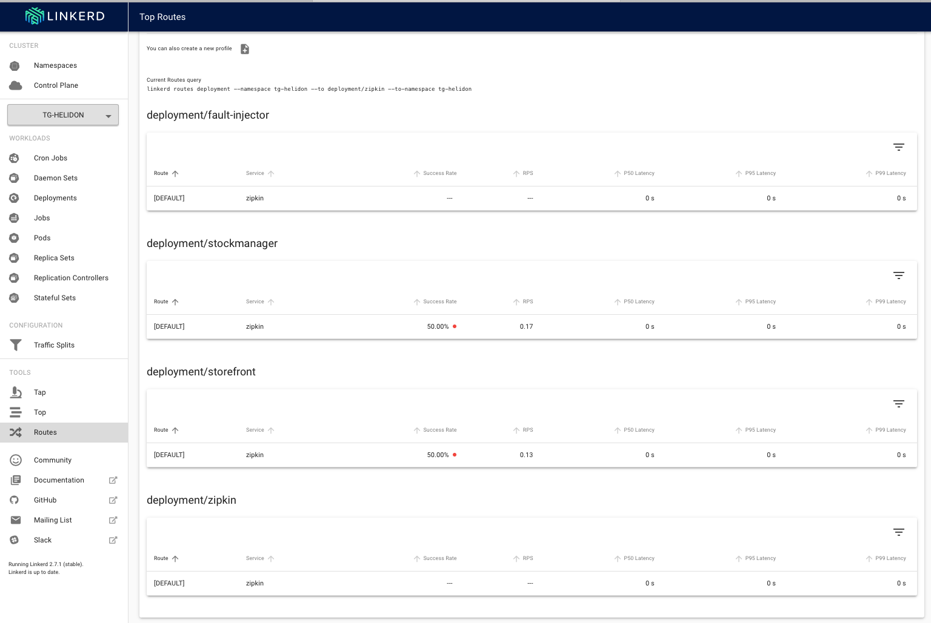Open filter icon for storefront table
The width and height of the screenshot is (931, 623).
899,404
